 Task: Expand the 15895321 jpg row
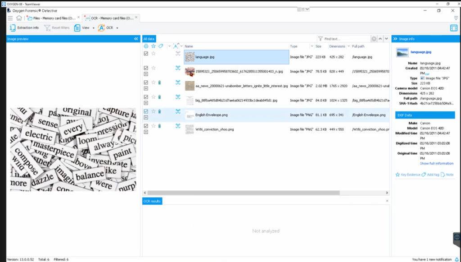click(x=146, y=74)
